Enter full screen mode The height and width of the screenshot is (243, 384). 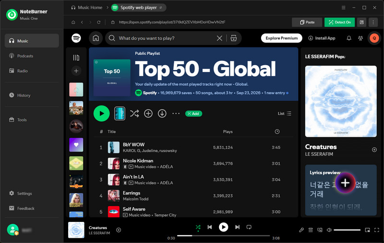(x=377, y=230)
